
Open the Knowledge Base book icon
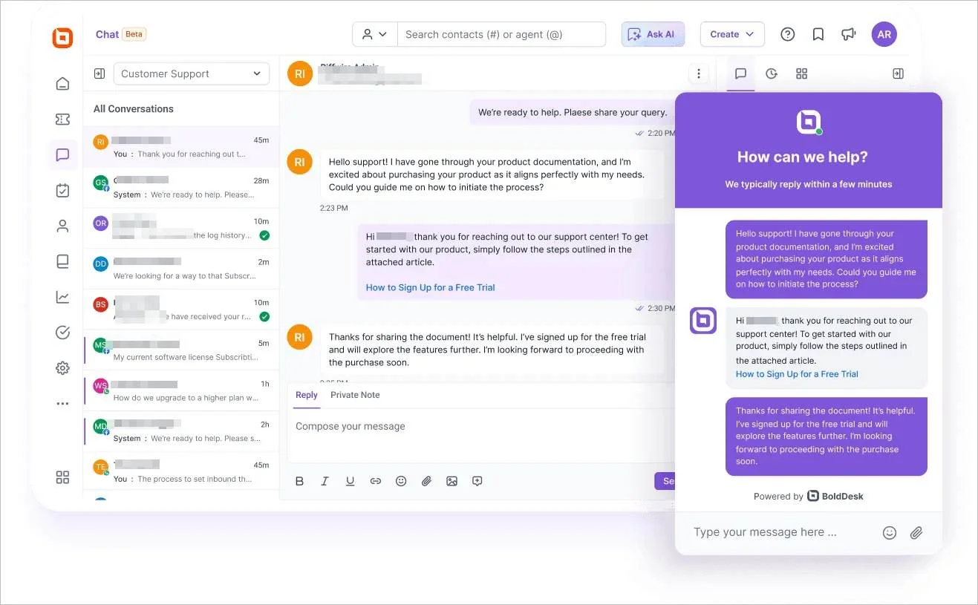tap(62, 261)
